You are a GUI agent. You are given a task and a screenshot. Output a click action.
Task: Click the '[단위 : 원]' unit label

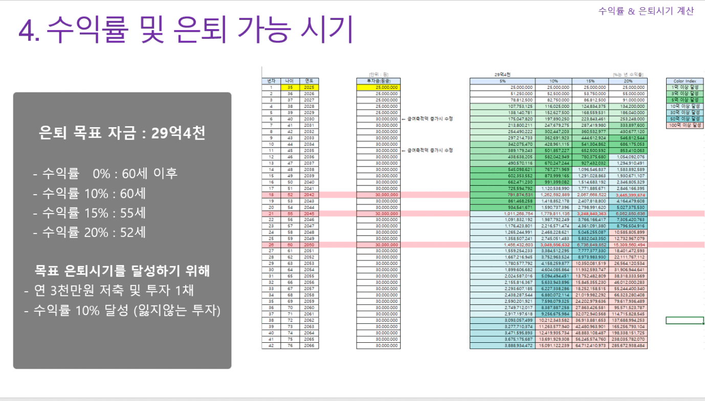pyautogui.click(x=378, y=75)
